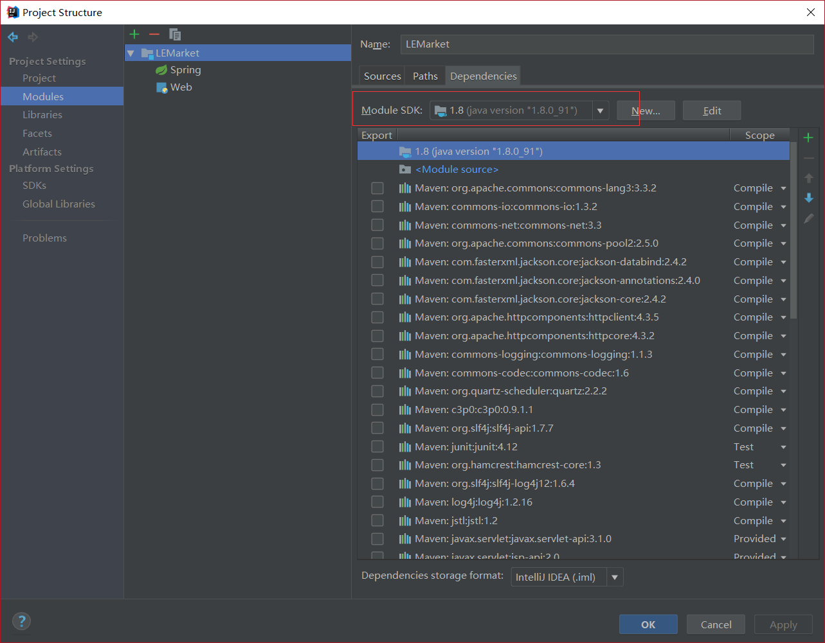Select SDKs under Platform Settings
The width and height of the screenshot is (825, 643).
(34, 185)
